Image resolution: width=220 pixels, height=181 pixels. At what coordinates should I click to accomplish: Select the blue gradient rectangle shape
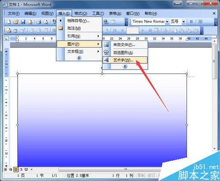pyautogui.click(x=102, y=120)
